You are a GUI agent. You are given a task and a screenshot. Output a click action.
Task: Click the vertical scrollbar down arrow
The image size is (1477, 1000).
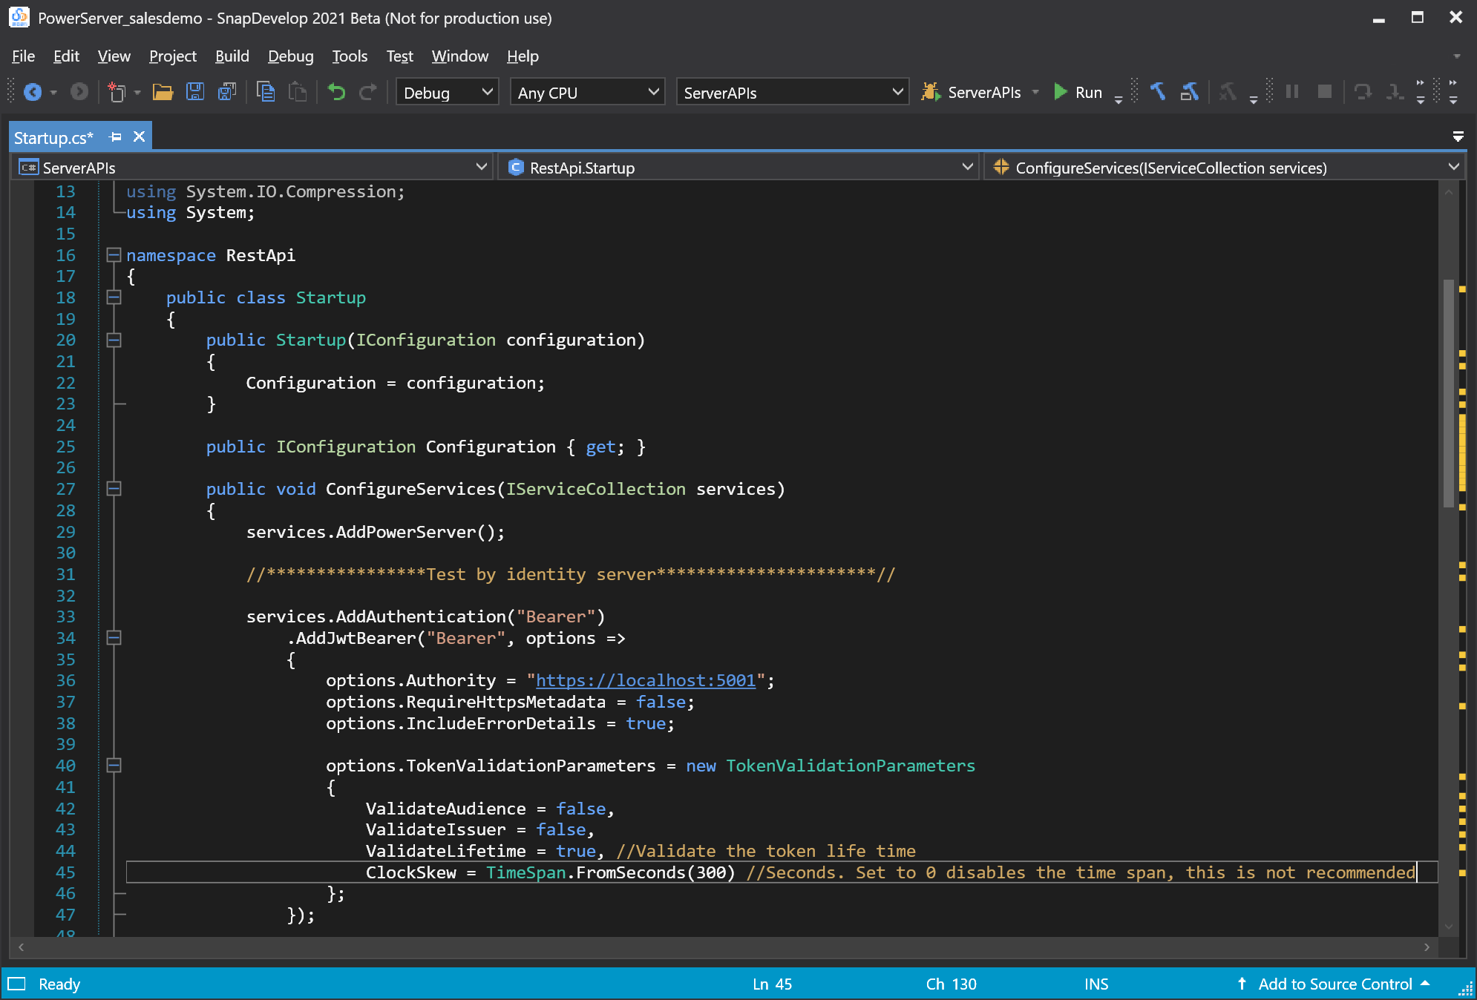(1448, 927)
